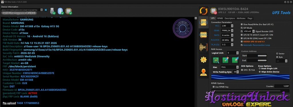Click the ftp.upload link in log
Viewport: 293px width, 107px height.
9,103
